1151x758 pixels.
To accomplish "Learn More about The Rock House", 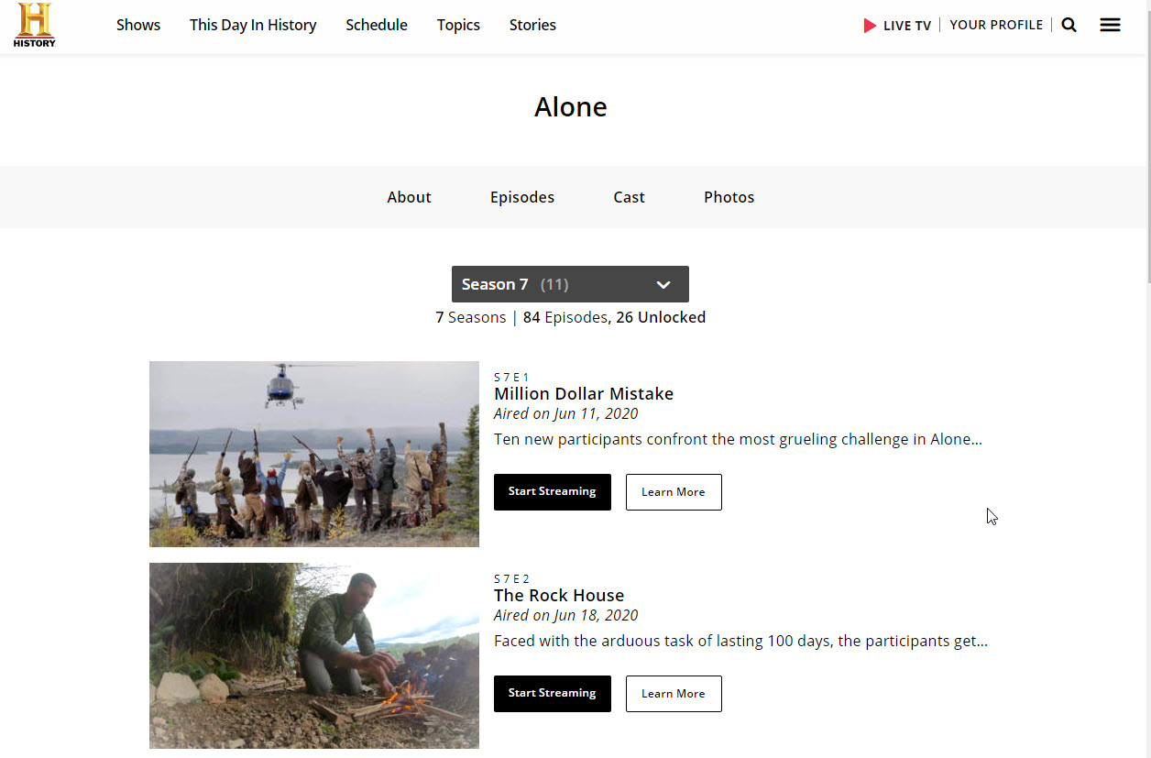I will click(x=674, y=694).
